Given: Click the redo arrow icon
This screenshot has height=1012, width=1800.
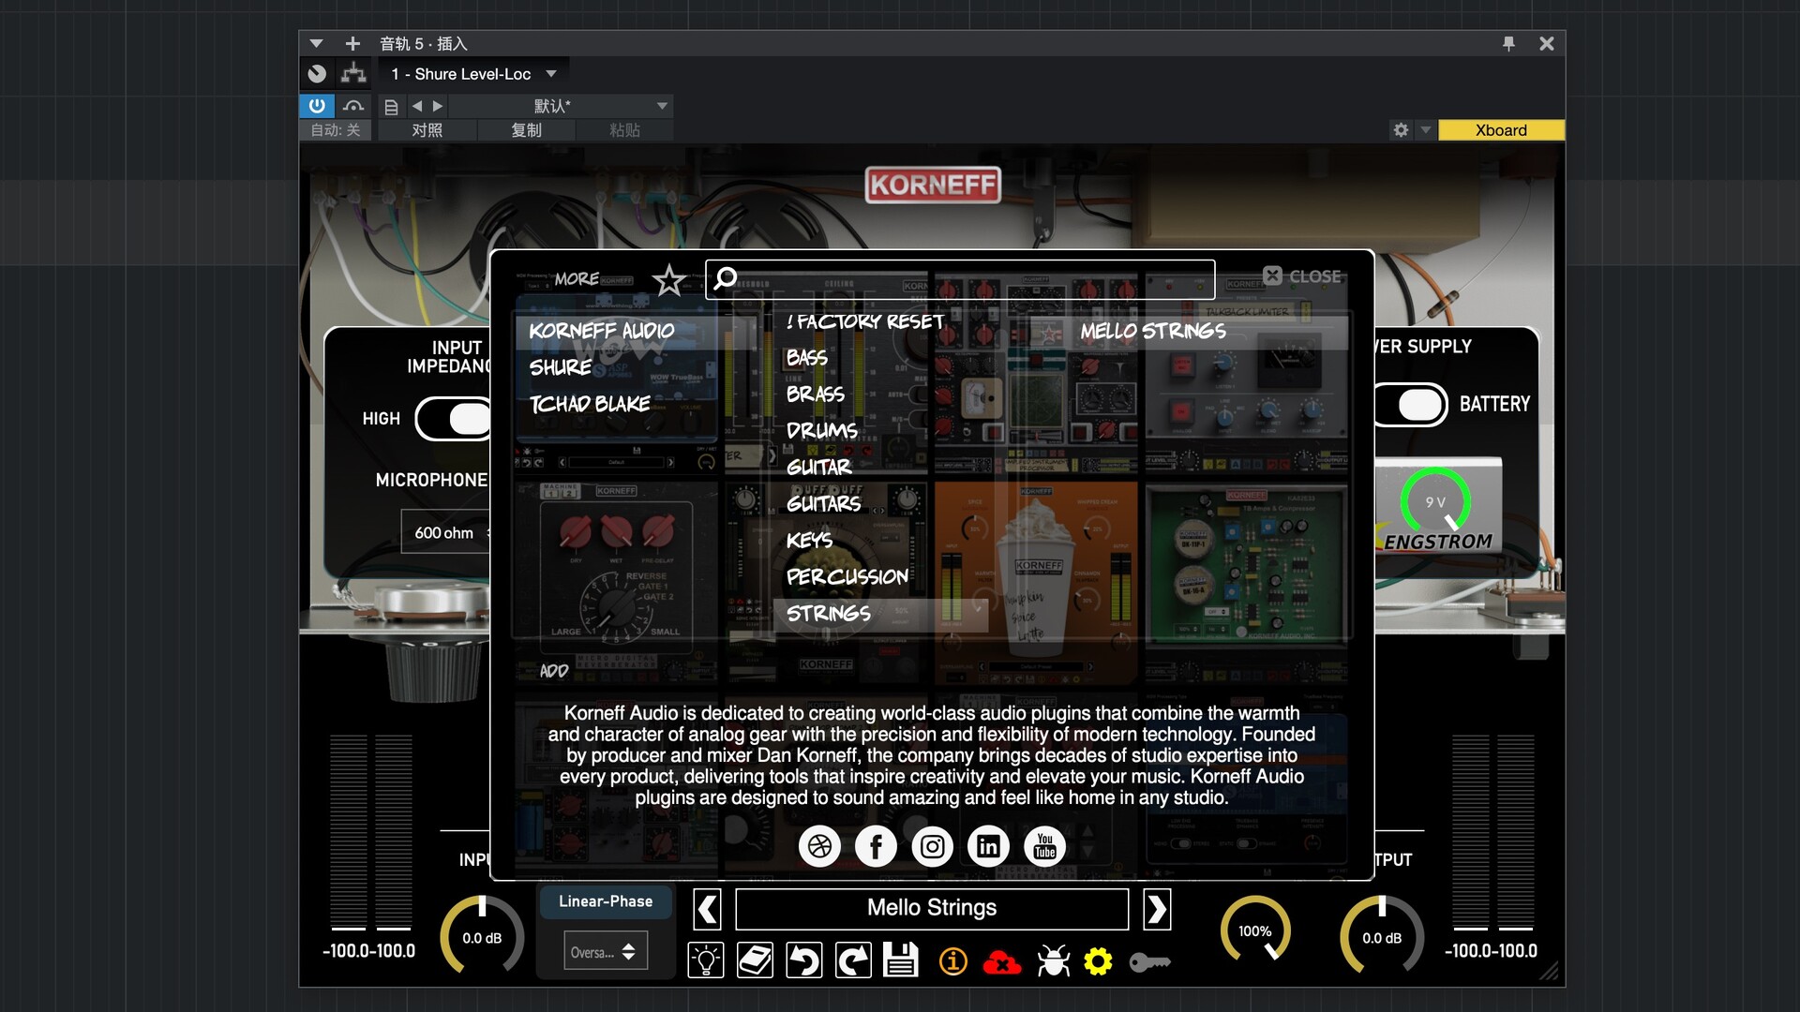Looking at the screenshot, I should [852, 960].
